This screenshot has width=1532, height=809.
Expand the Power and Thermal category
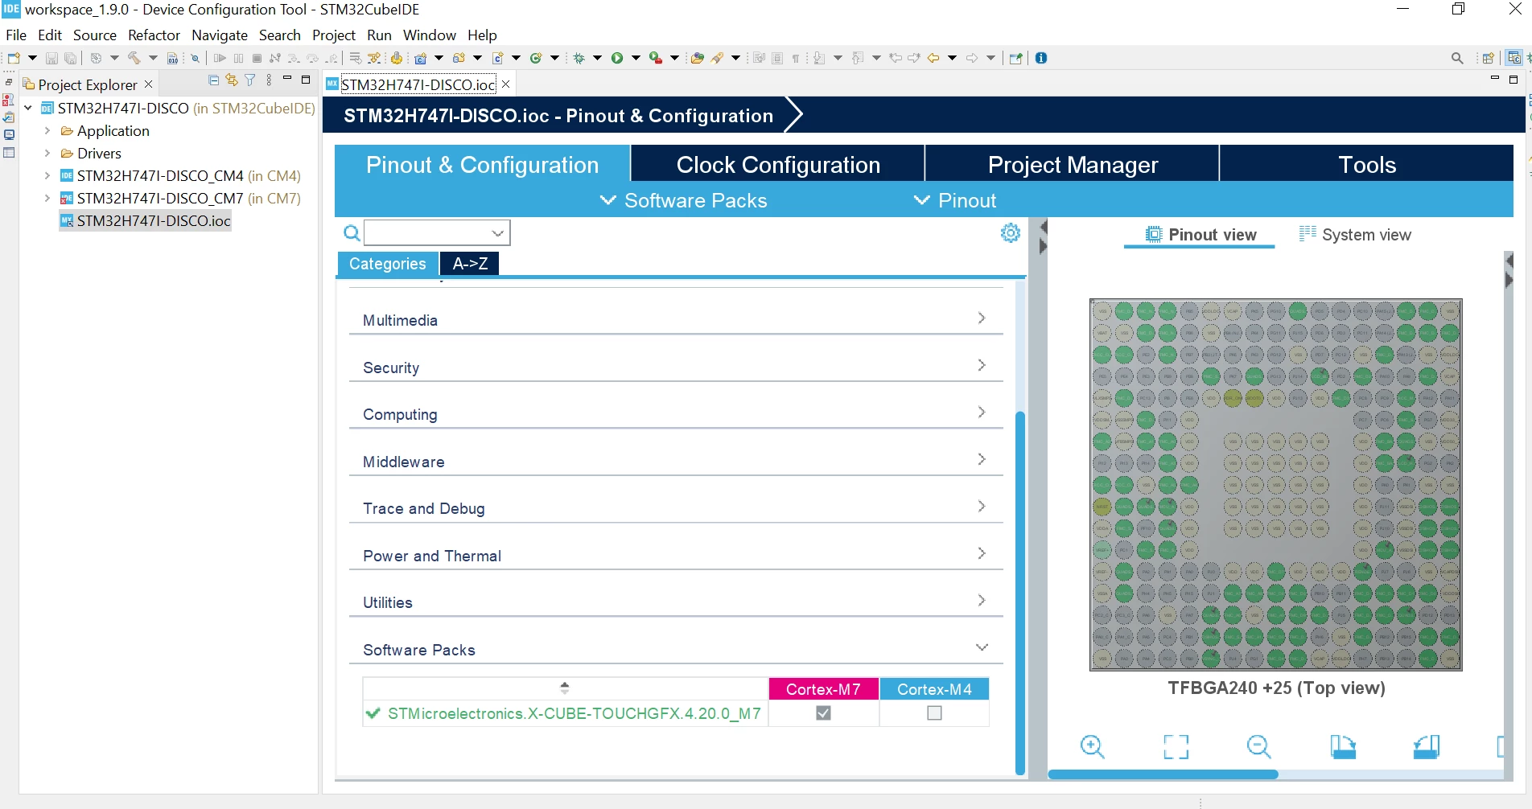[x=676, y=555]
